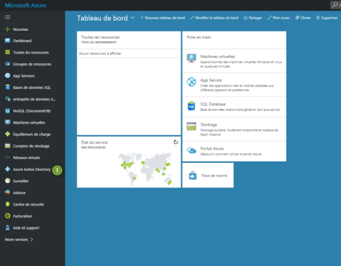Viewport: 341px width, 266px height.
Task: Click the Advisor cloud icon
Action: pyautogui.click(x=7, y=192)
